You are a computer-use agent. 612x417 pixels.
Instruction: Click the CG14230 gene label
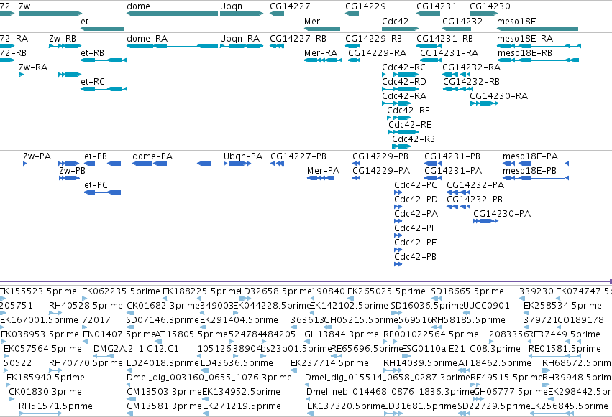point(490,6)
